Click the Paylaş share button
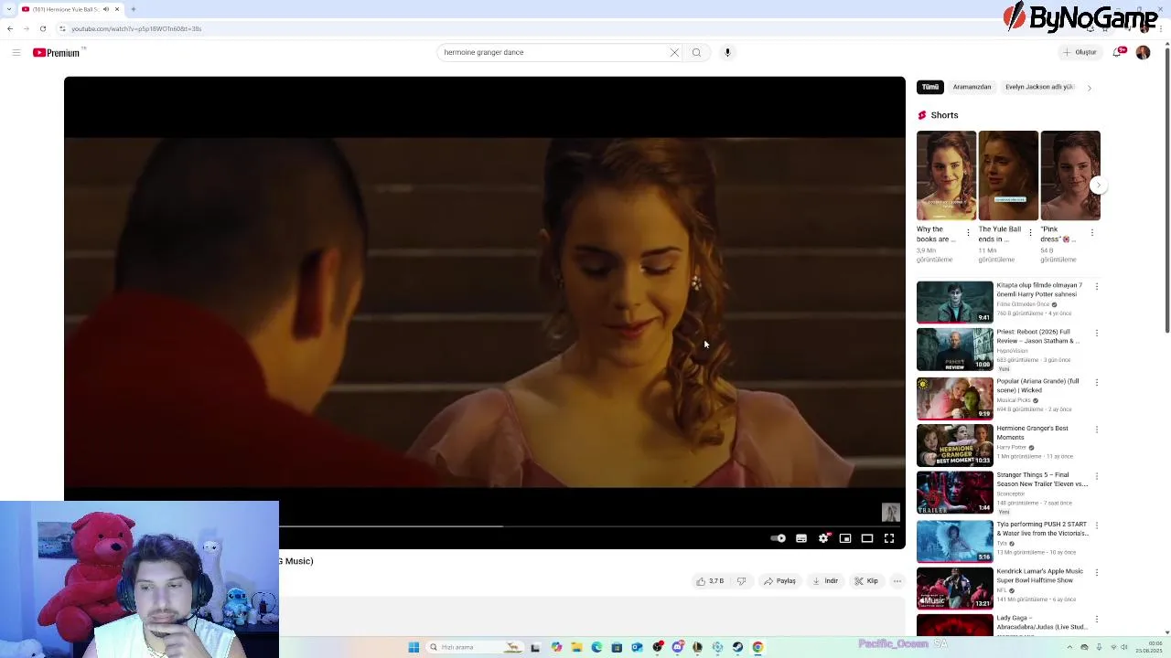Viewport: 1171px width, 658px height. point(780,581)
